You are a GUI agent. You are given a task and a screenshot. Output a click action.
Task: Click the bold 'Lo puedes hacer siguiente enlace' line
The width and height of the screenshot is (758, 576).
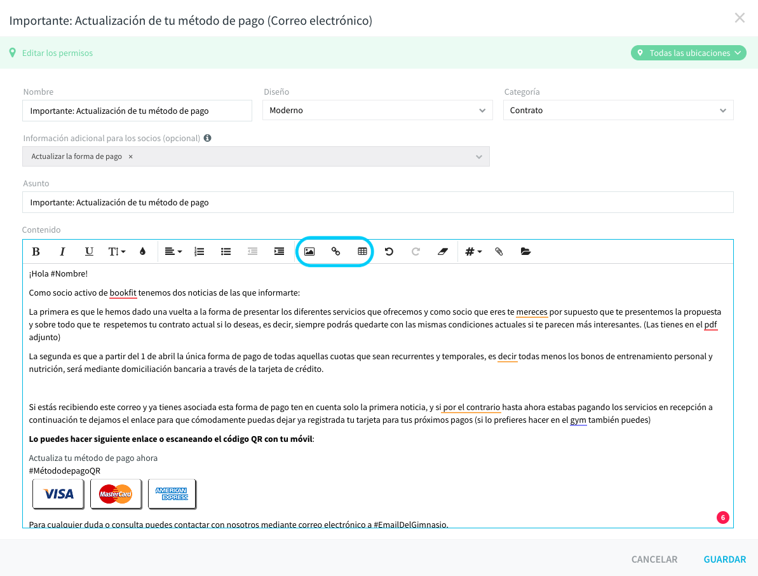(x=172, y=439)
